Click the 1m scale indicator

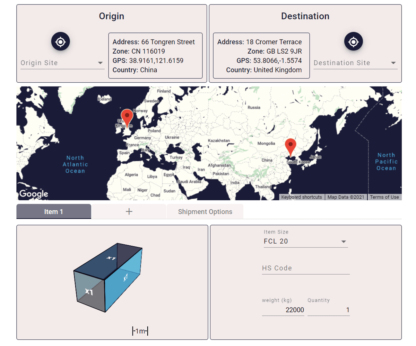[140, 331]
